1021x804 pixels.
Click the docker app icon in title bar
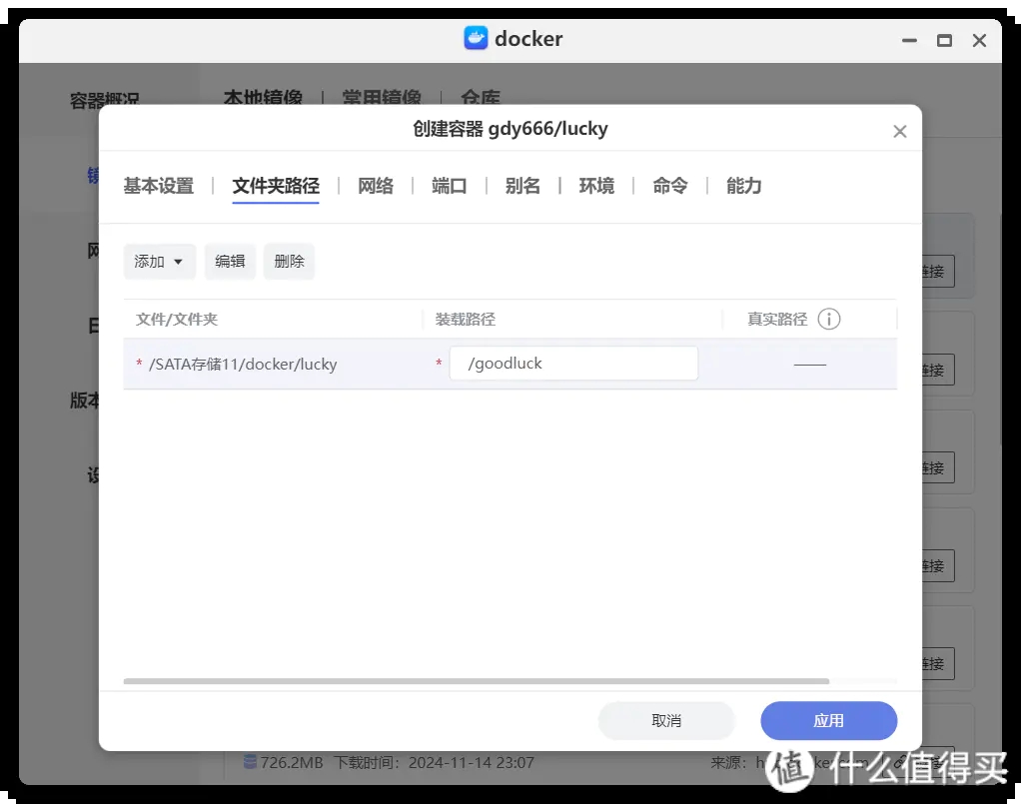click(476, 38)
